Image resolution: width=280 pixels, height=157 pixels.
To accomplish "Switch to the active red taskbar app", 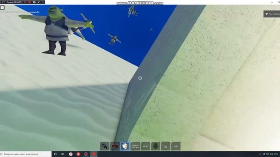I will pos(94,154).
